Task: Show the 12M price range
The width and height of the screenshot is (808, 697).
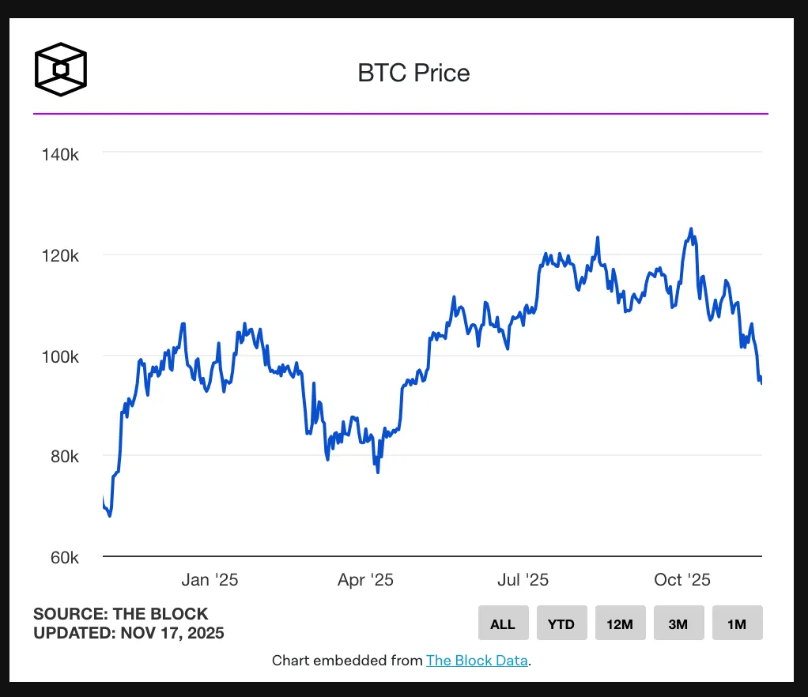Action: 620,624
